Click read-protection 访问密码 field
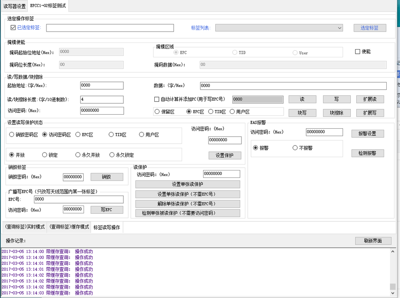 pyautogui.click(x=221, y=174)
